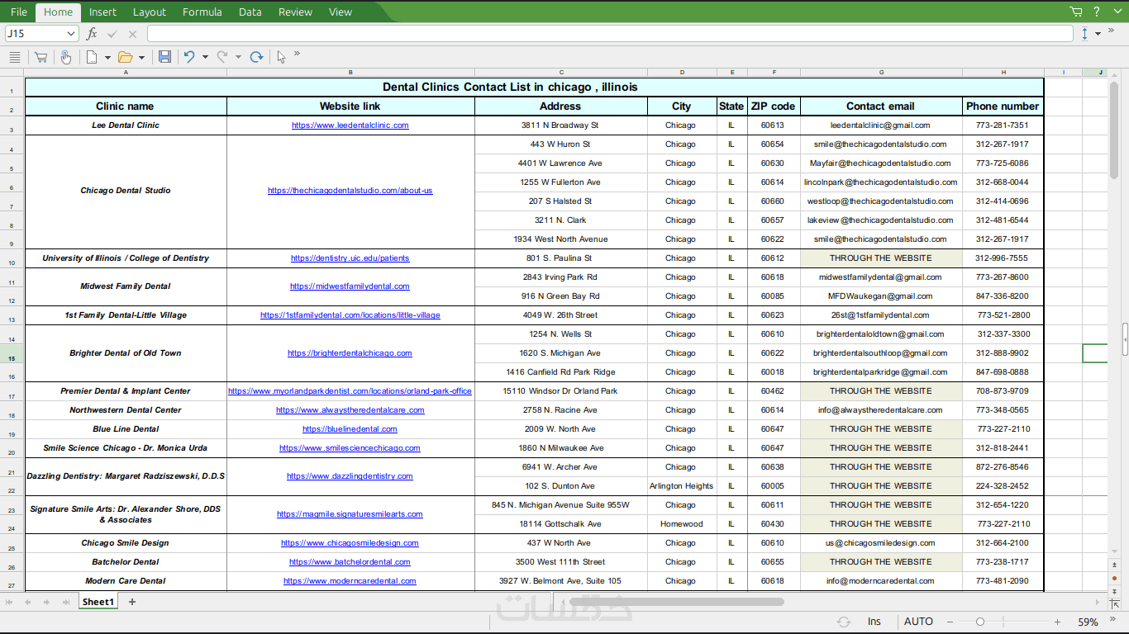
Task: Open the Function Wizard (fx) icon
Action: tap(92, 34)
